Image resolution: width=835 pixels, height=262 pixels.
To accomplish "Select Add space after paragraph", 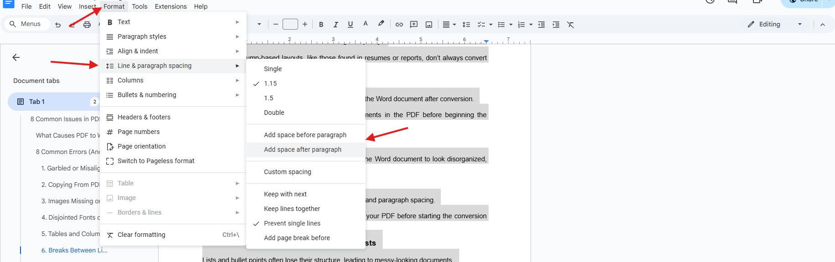I will click(x=303, y=149).
